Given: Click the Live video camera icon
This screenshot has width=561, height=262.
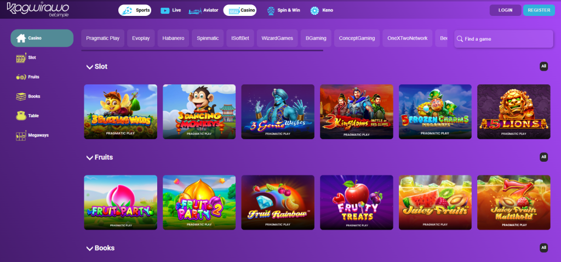Looking at the screenshot, I should (x=165, y=10).
